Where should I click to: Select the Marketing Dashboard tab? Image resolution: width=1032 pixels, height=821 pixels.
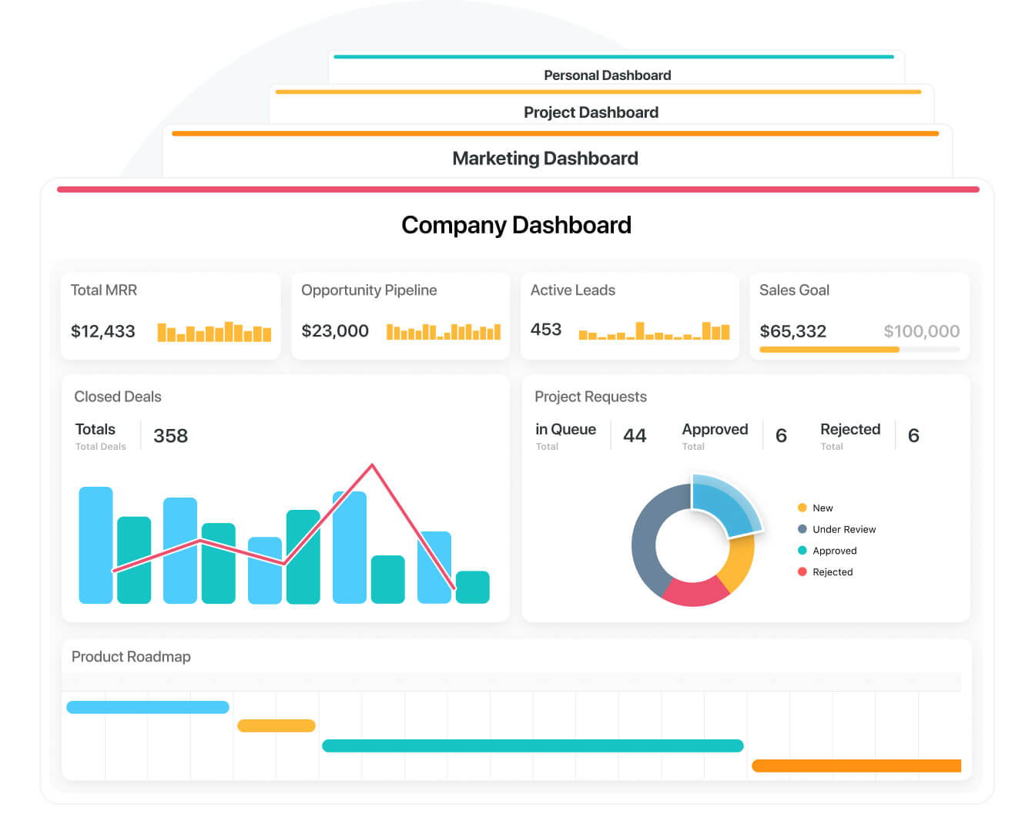coord(545,158)
